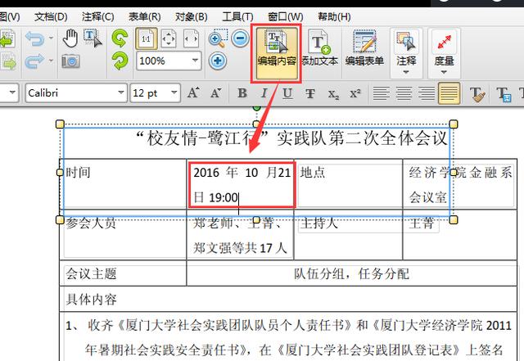This screenshot has width=524, height=361.
Task: Click the 郑文强等共17人 text
Action: pos(240,248)
